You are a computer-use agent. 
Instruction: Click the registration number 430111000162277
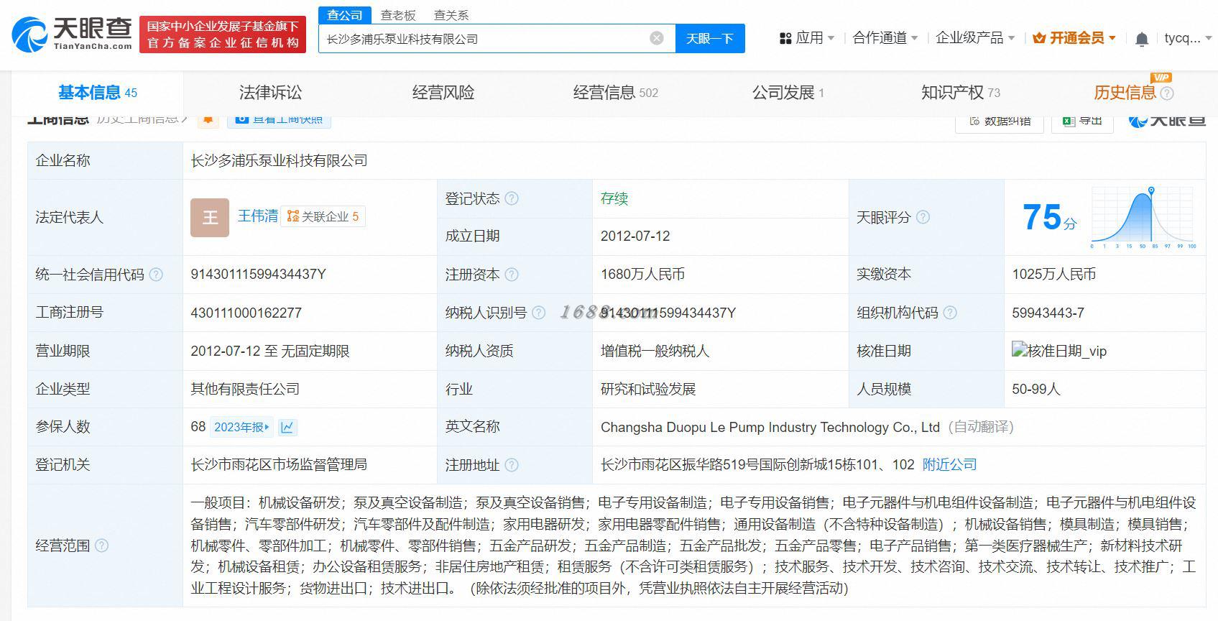(246, 313)
